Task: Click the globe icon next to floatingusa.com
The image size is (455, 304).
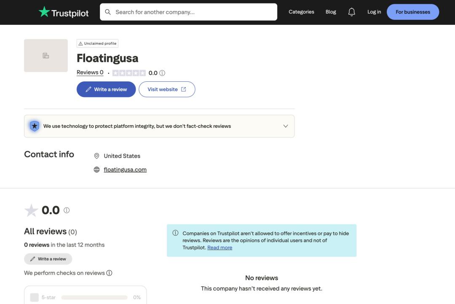Action: (96, 169)
